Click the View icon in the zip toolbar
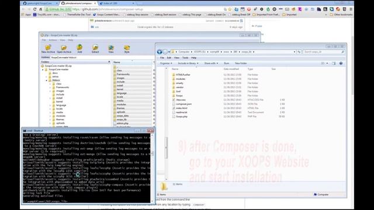 click(111, 47)
